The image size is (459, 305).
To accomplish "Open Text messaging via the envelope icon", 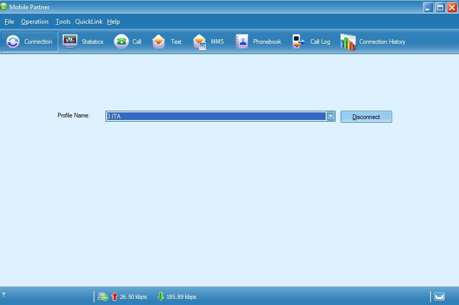I will click(x=159, y=41).
